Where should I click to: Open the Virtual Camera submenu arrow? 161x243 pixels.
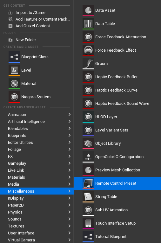tap(70, 240)
